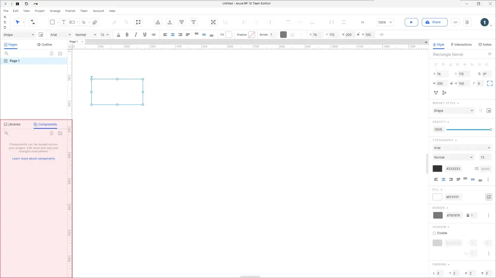
Task: Click the underline formatting icon
Action: (x=145, y=35)
